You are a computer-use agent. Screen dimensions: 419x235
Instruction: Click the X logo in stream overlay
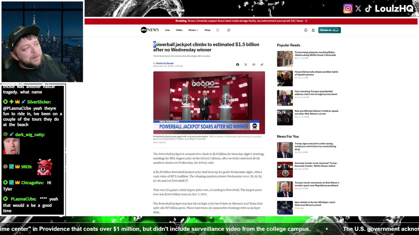click(358, 9)
